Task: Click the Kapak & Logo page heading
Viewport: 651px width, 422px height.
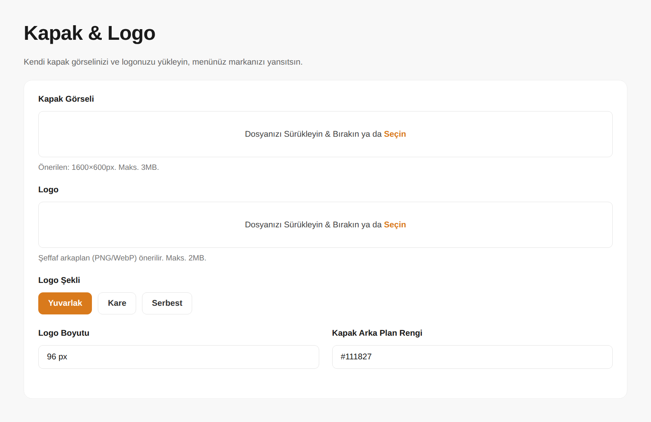Action: coord(90,33)
